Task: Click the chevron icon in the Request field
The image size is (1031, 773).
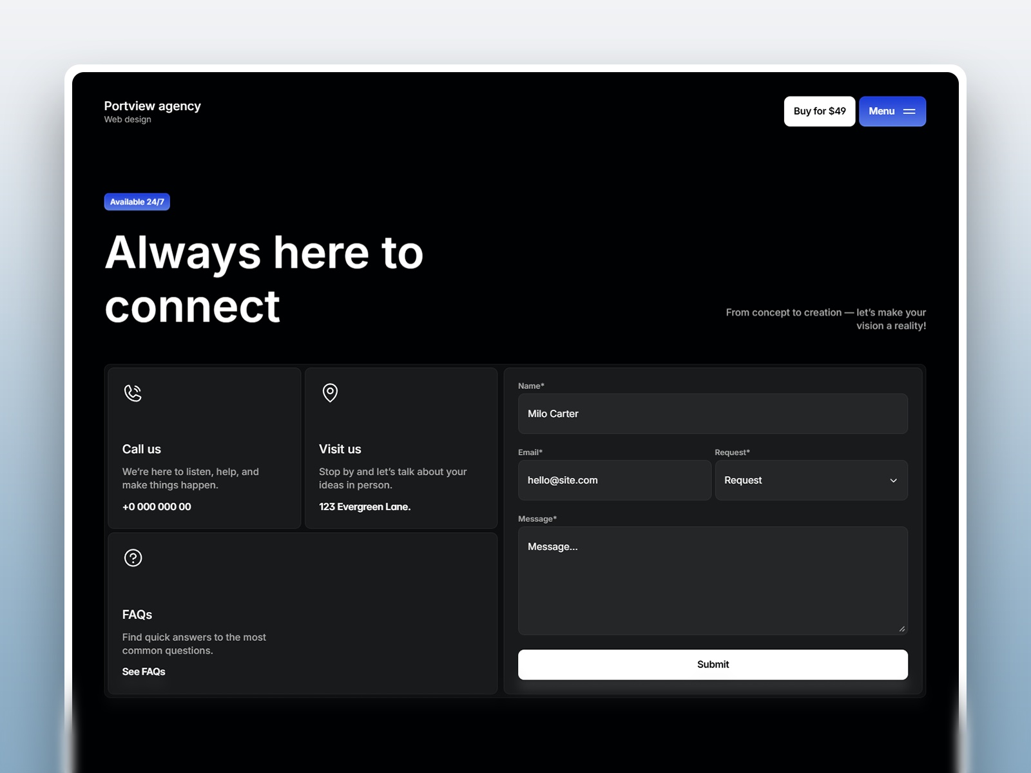Action: pos(894,480)
